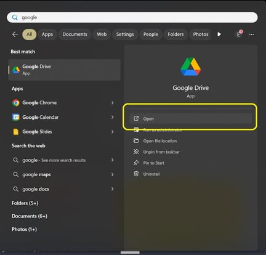266x255 pixels.
Task: Expand Google Slides result chevron
Action: coord(112,132)
